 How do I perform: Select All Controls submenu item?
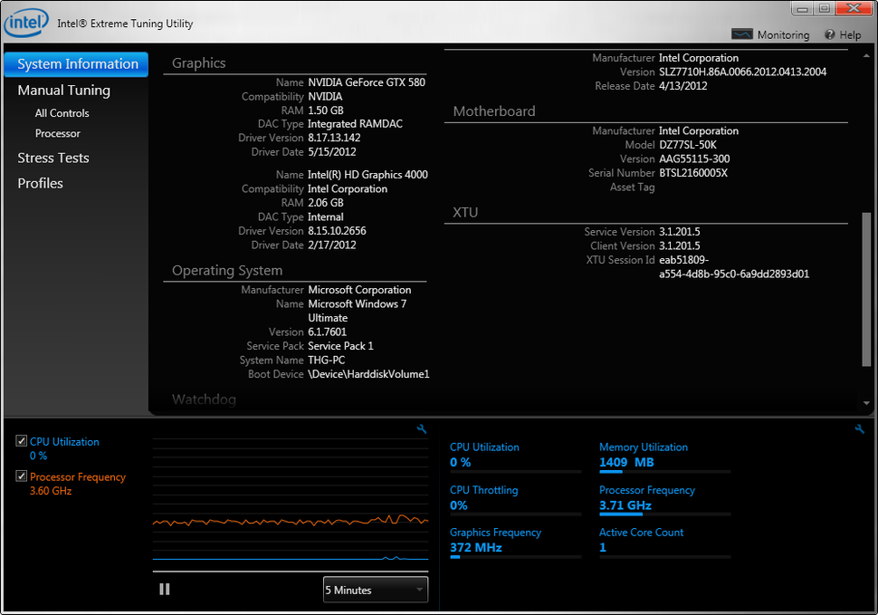pyautogui.click(x=62, y=113)
